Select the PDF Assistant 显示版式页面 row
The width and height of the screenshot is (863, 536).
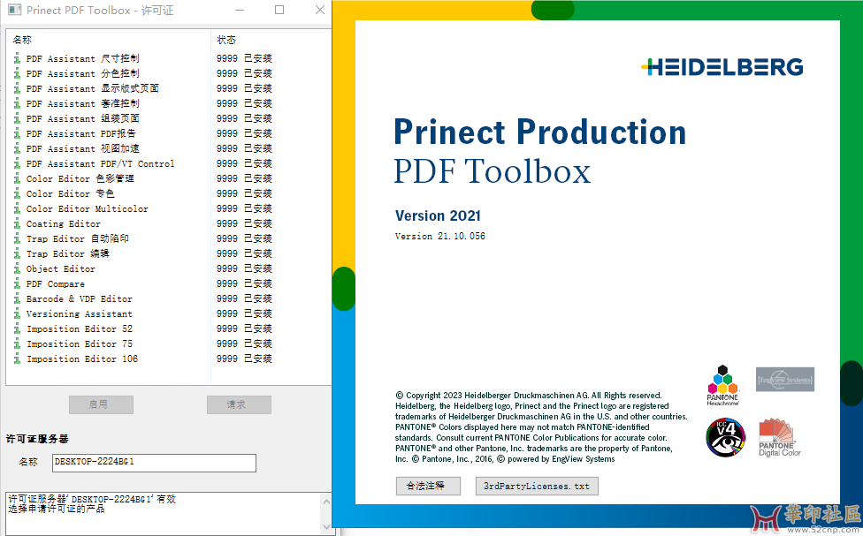168,88
